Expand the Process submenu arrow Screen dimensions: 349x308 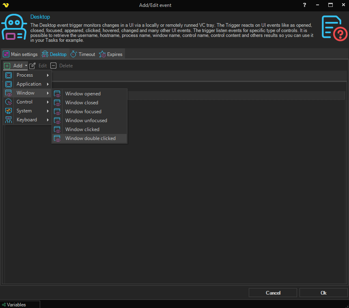(47, 75)
